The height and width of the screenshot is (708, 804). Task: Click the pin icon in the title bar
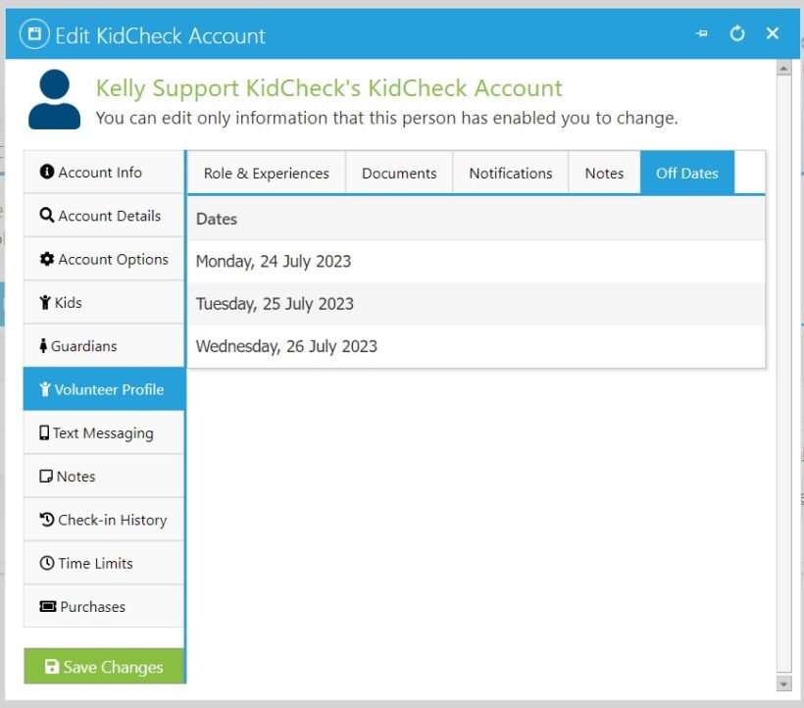[702, 33]
